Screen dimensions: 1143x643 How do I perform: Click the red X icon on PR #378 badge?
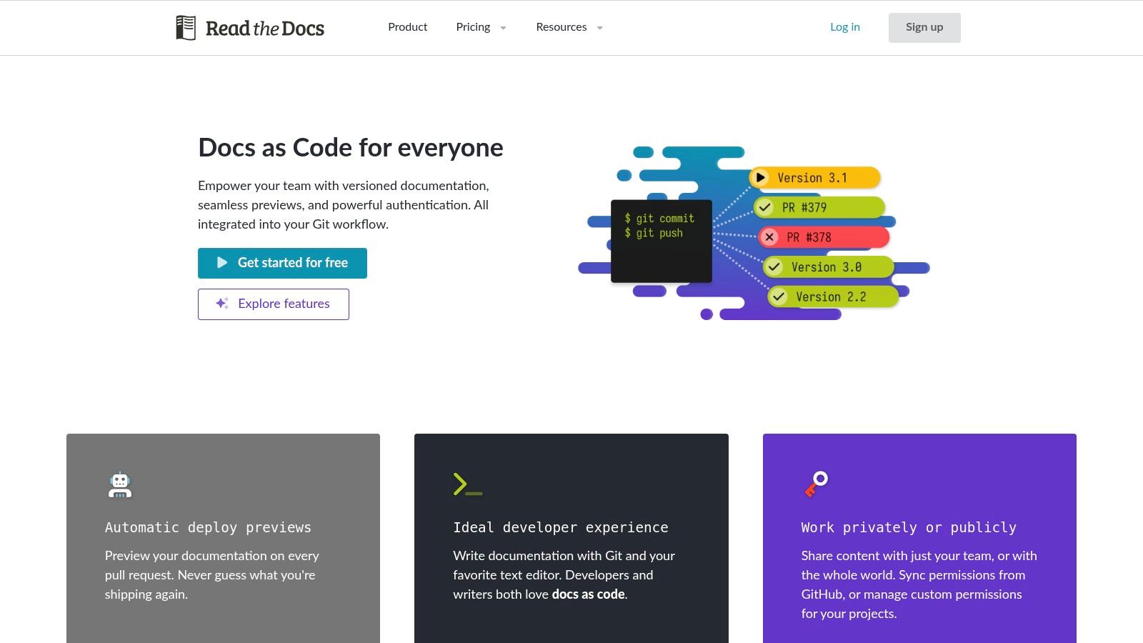point(769,237)
